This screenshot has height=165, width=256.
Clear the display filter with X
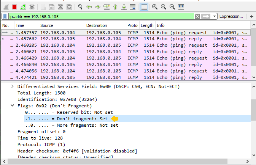pos(197,16)
